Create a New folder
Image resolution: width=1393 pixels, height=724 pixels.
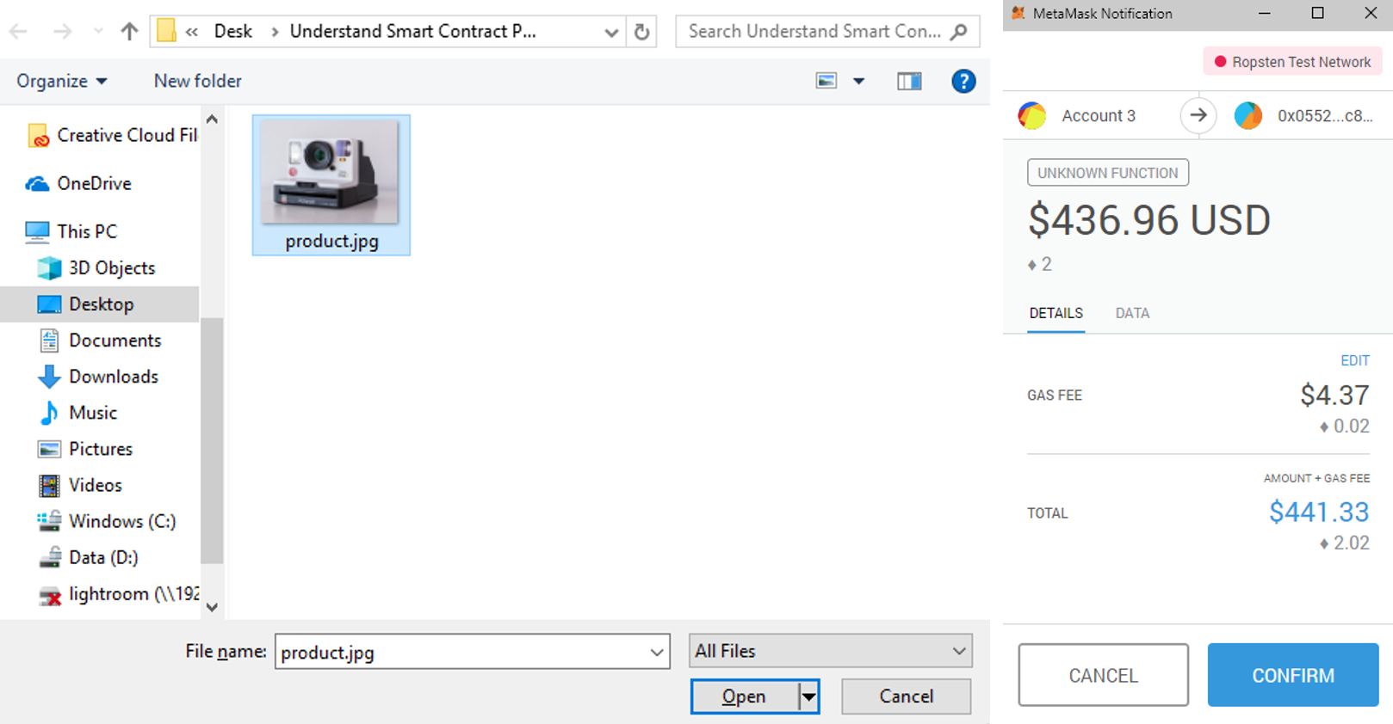coord(197,81)
